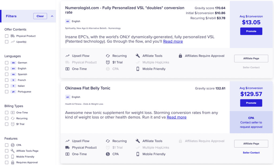
Task: Check the French language checkbox
Action: (x=7, y=80)
